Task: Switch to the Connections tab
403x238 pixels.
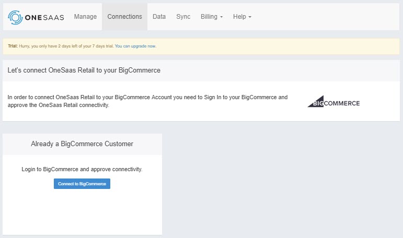Action: (124, 17)
